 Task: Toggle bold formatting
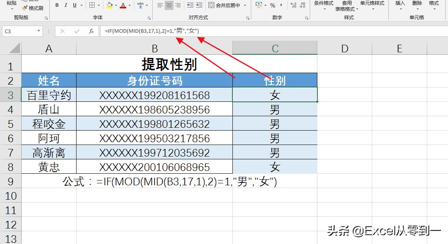click(57, 5)
